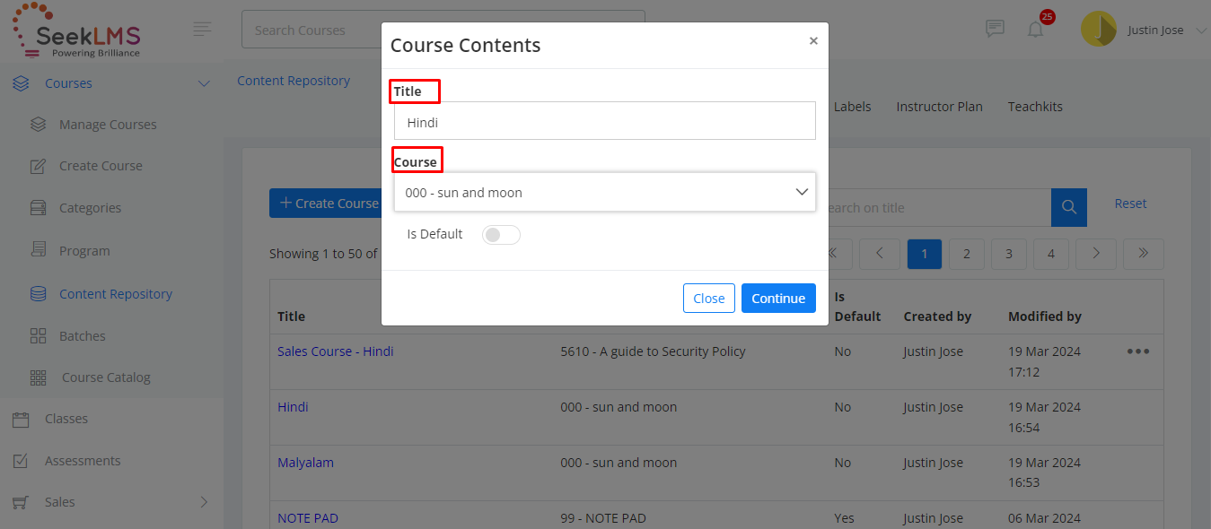Switch to the Instructor Plan tab
Viewport: 1211px width, 529px height.
[939, 107]
